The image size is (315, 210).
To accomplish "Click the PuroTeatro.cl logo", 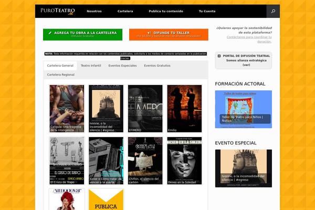I will (x=58, y=12).
